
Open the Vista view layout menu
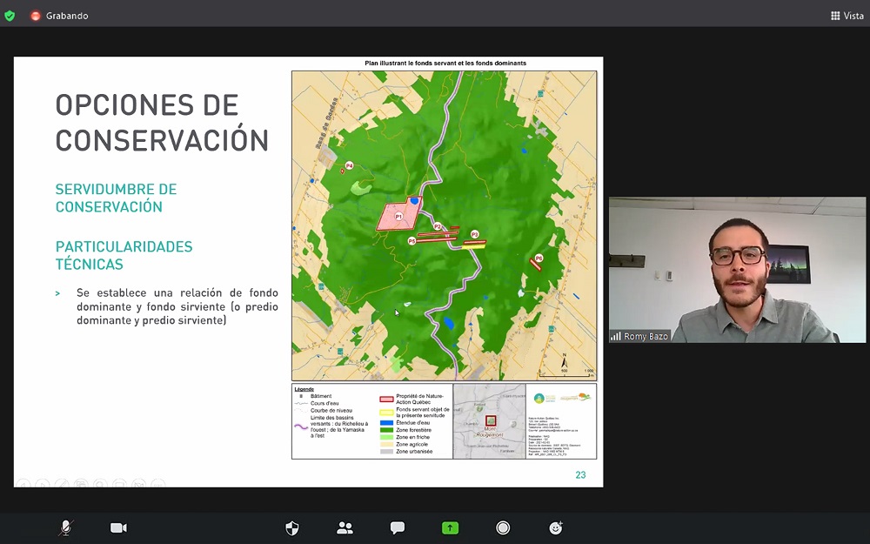(847, 16)
